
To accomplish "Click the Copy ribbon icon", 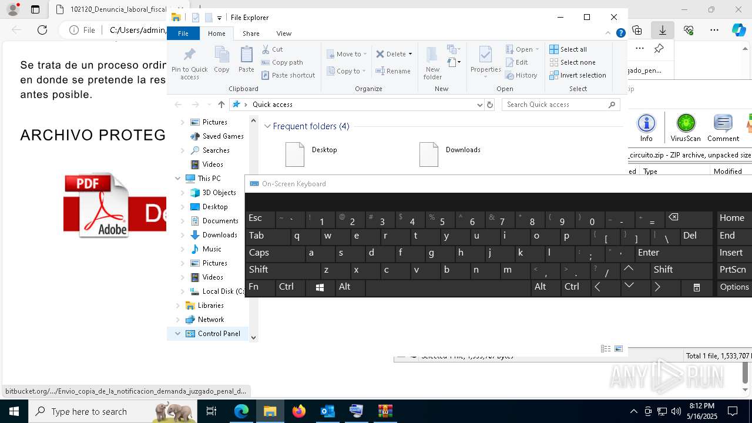I will (221, 55).
